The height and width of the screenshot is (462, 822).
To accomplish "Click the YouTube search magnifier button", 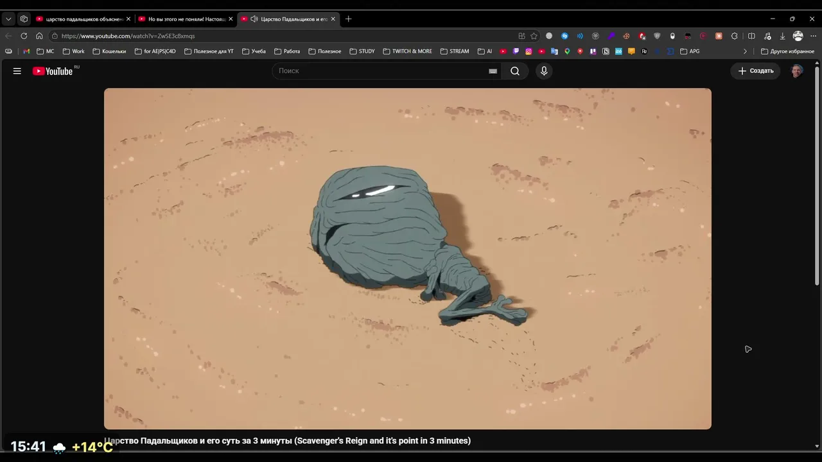I will [x=515, y=71].
